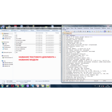Open the Кодировки menu in Notepad++

tap(80, 28)
